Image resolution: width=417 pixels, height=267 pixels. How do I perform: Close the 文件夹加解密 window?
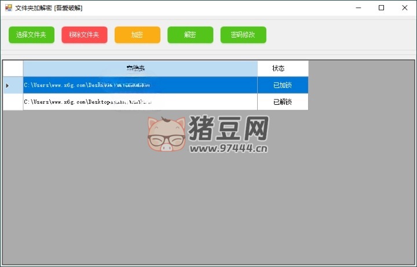404,8
